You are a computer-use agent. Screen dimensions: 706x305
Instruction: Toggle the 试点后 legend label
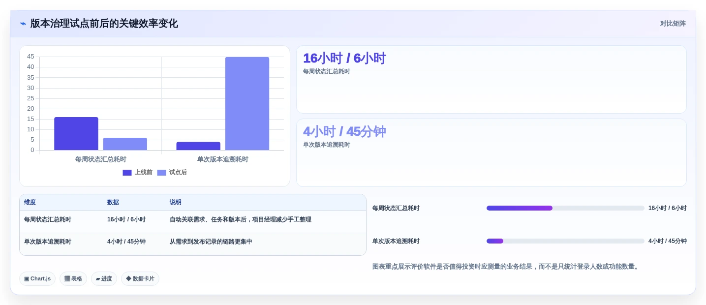pyautogui.click(x=178, y=173)
